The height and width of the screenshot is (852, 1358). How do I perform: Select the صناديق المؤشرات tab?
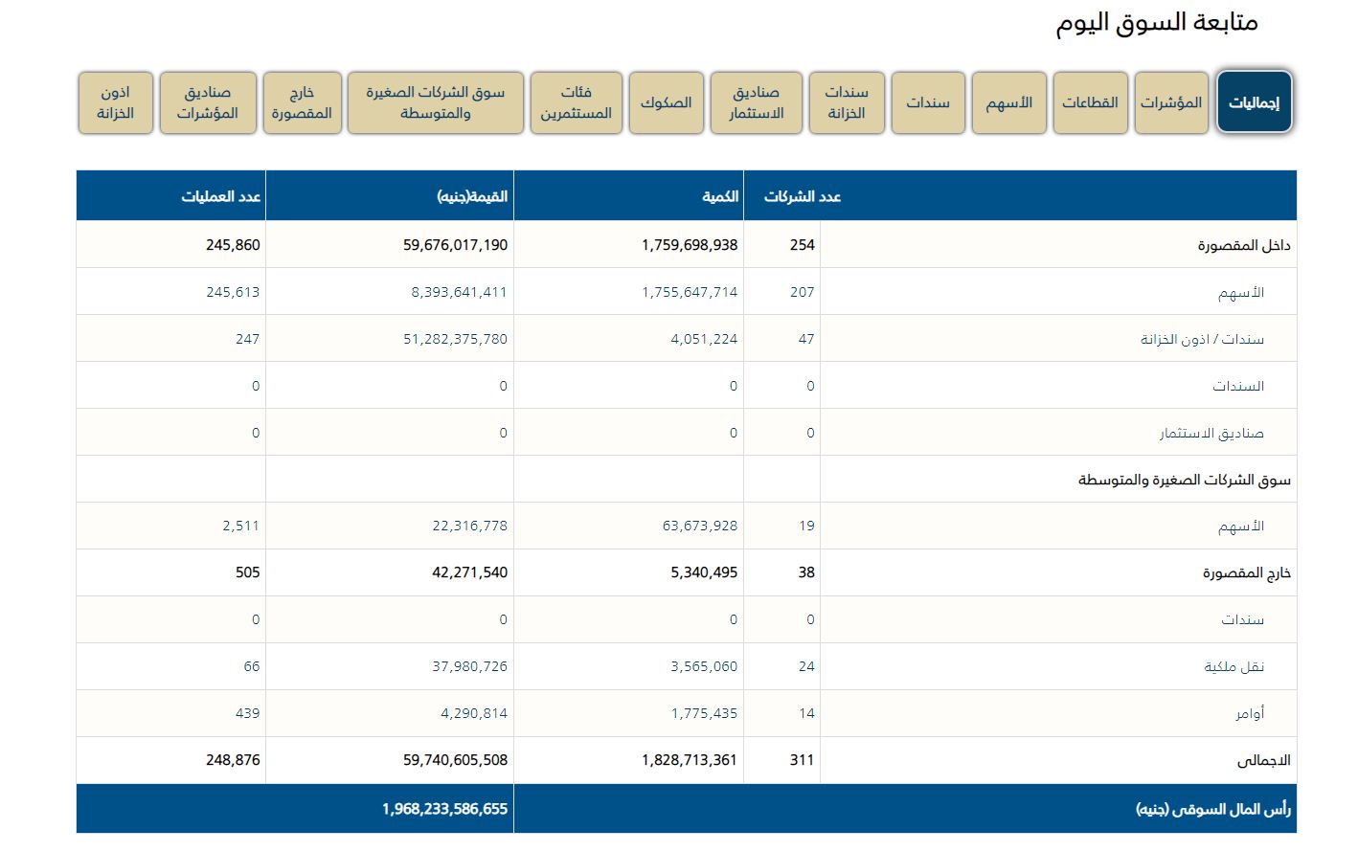coord(208,102)
